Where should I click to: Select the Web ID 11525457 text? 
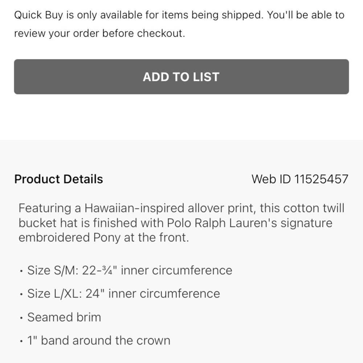300,179
